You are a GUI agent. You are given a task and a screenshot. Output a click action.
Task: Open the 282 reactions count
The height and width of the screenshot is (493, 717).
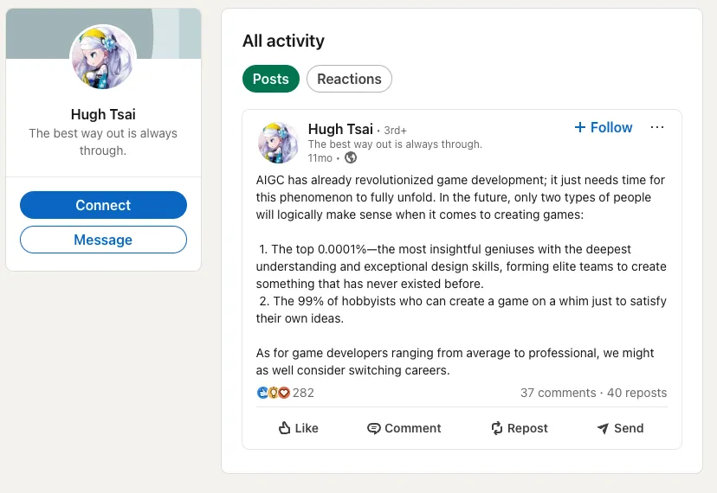[x=303, y=393]
